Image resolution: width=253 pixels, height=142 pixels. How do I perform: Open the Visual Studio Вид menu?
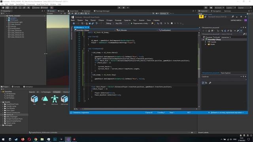point(87,20)
